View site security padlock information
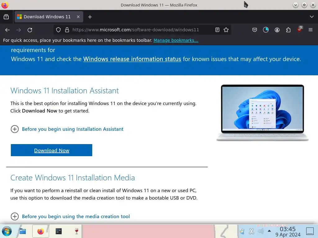 click(x=67, y=30)
